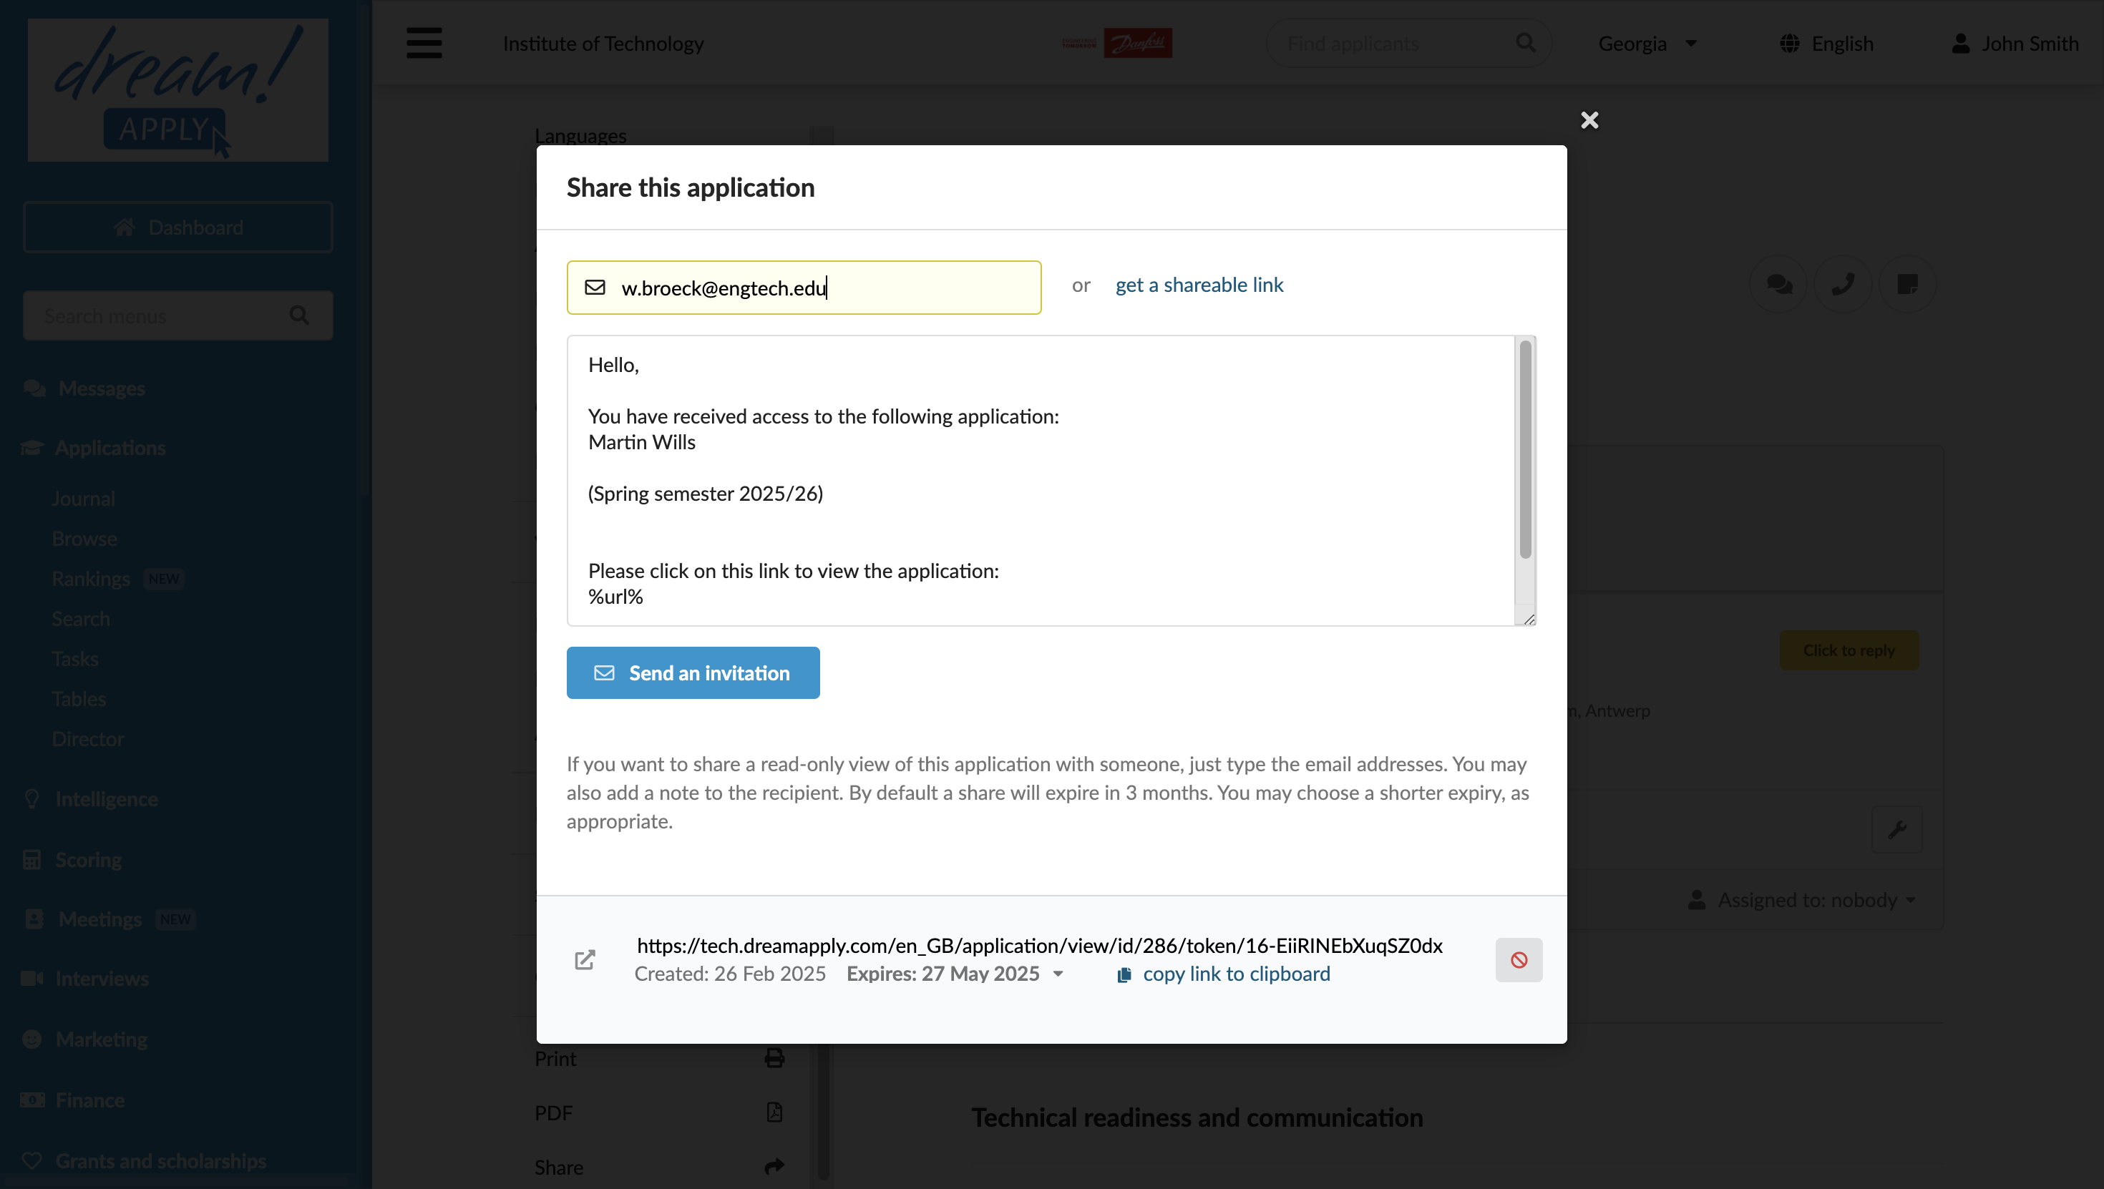Click the Search menus field
This screenshot has width=2104, height=1189.
click(178, 315)
